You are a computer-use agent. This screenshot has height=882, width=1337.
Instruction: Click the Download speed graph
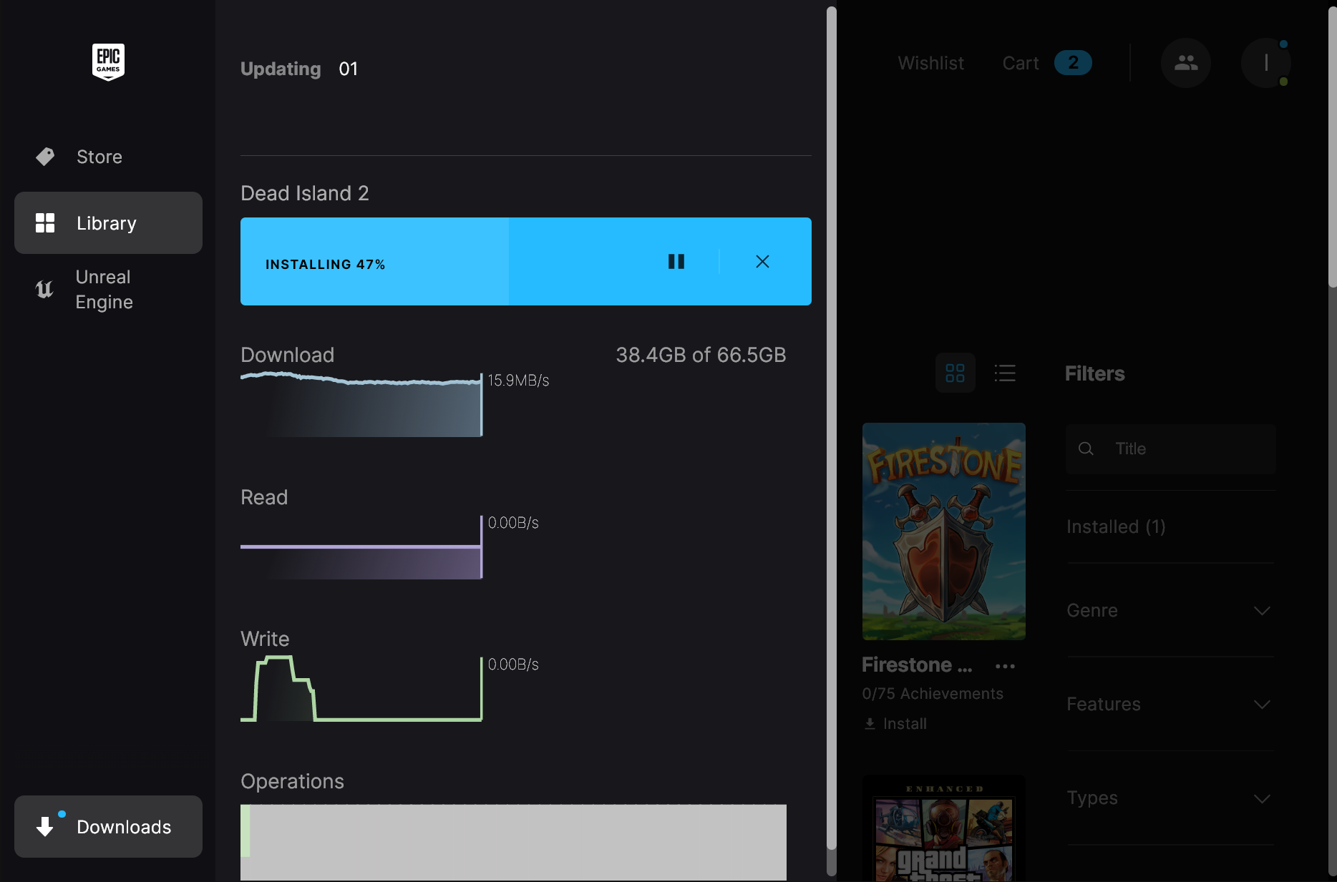tap(361, 405)
